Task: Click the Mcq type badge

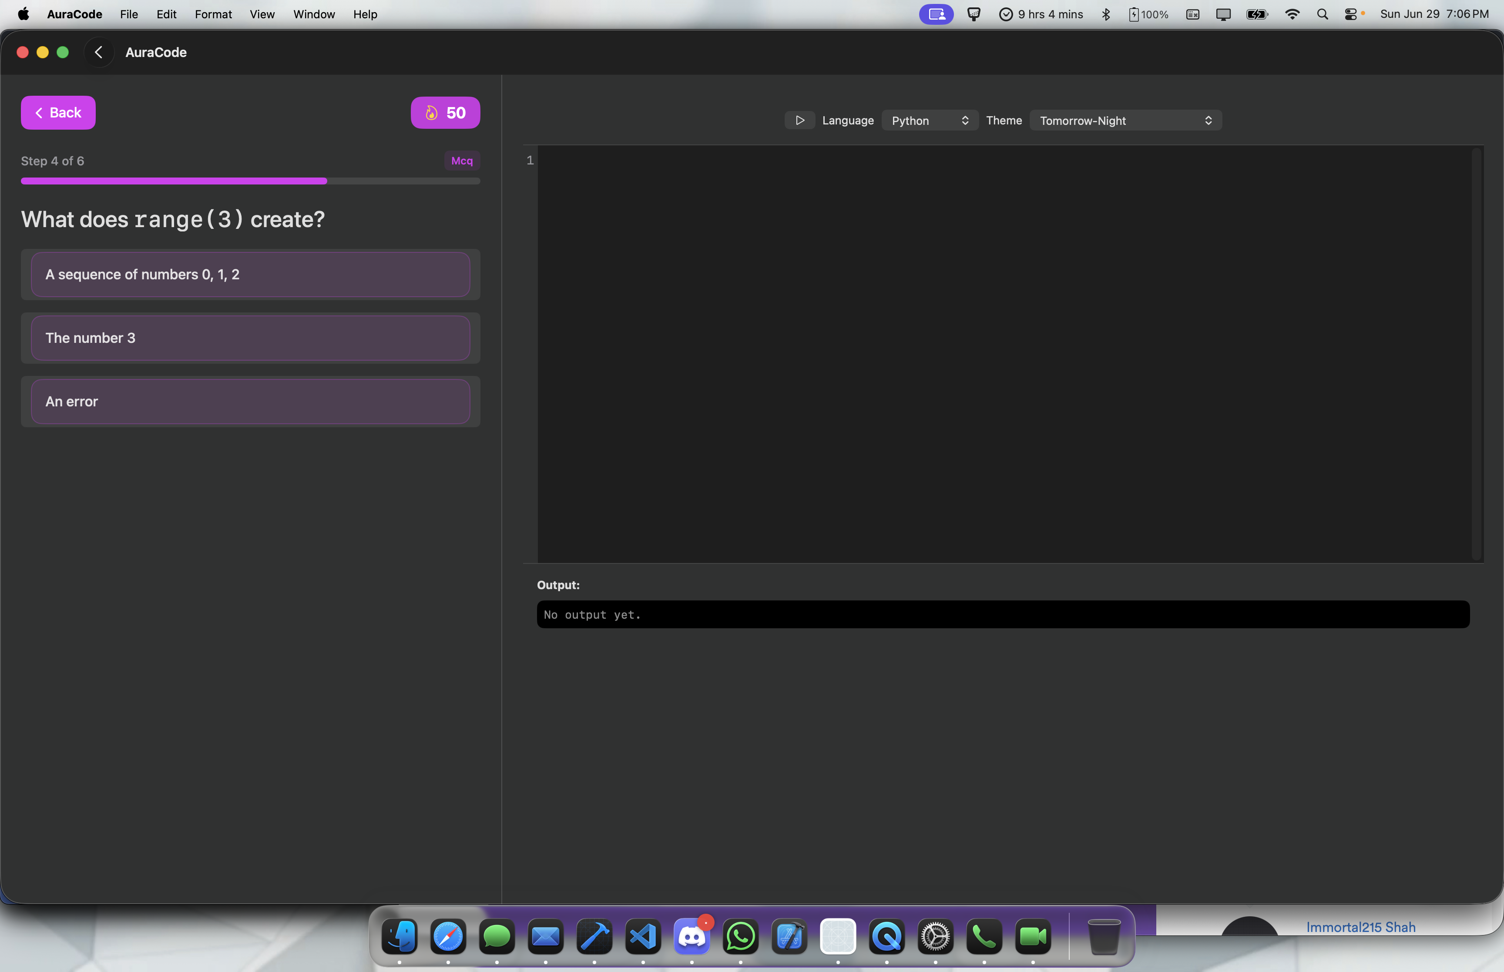Action: coord(461,161)
